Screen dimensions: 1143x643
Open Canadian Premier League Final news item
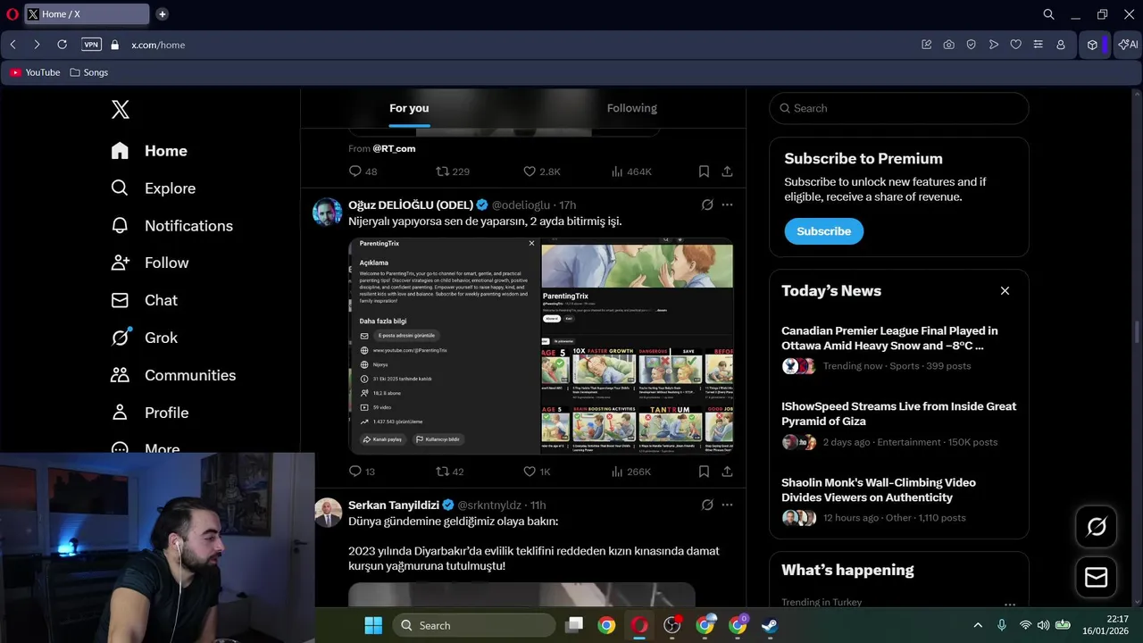[x=898, y=347]
